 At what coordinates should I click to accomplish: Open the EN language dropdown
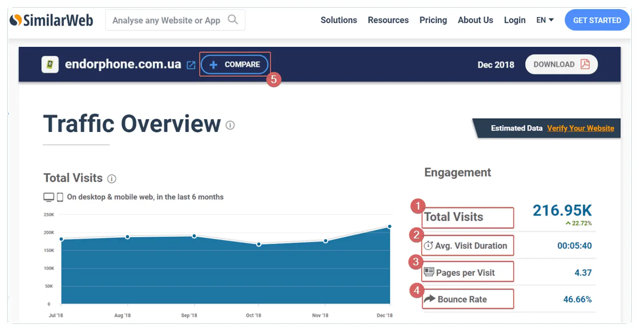545,20
